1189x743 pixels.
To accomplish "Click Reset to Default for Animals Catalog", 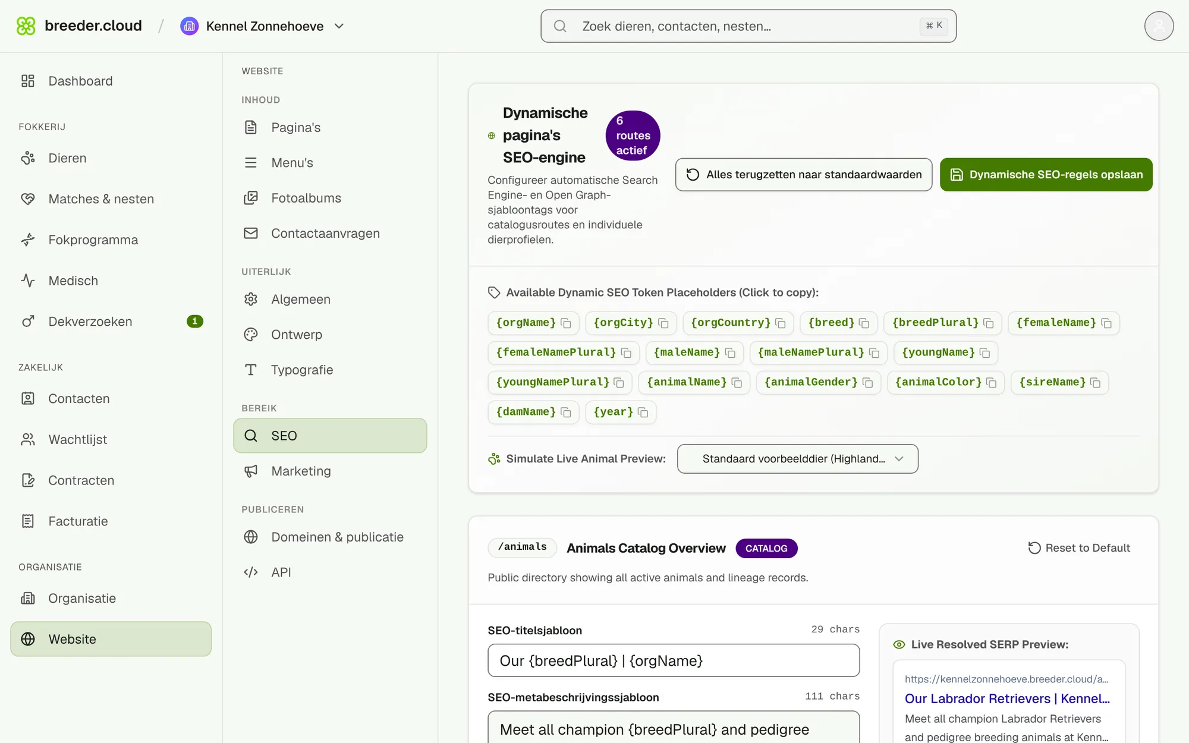I will point(1079,548).
